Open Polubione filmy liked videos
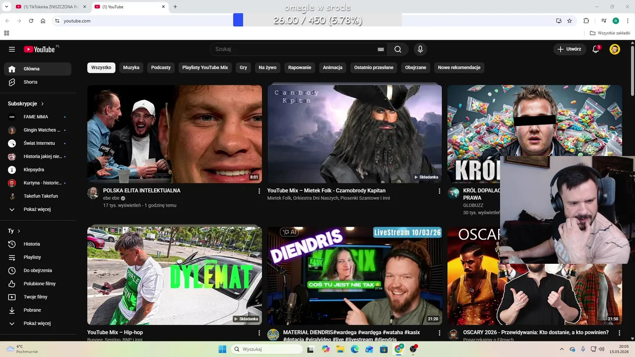Viewport: 635px width, 357px height. point(38,284)
